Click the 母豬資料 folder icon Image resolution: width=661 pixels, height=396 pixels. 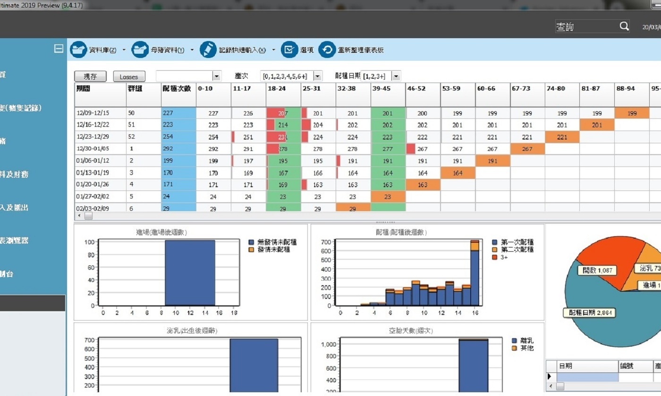coord(140,50)
